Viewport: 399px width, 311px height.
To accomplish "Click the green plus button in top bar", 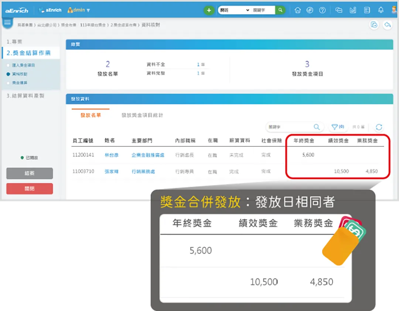I will tap(209, 10).
